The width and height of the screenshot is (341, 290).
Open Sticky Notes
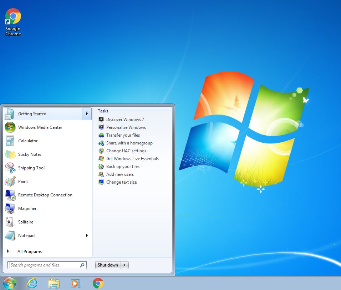tap(30, 154)
